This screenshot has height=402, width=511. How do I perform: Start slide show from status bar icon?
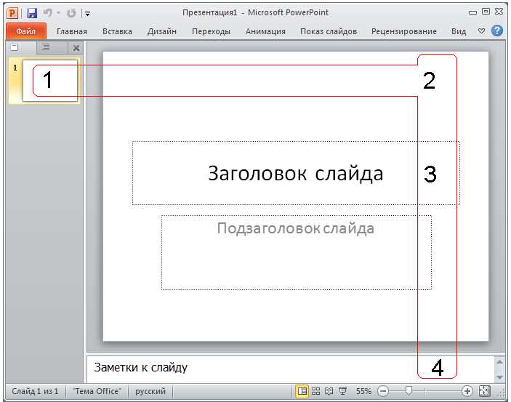(x=342, y=391)
